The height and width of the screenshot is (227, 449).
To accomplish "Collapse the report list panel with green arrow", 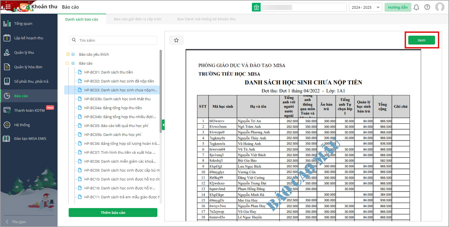I will coord(163,125).
